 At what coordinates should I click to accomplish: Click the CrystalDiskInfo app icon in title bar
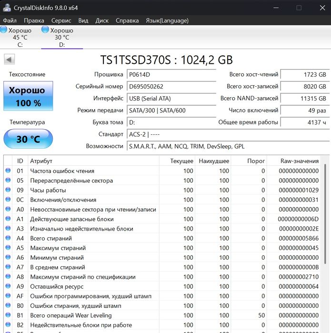(7, 8)
